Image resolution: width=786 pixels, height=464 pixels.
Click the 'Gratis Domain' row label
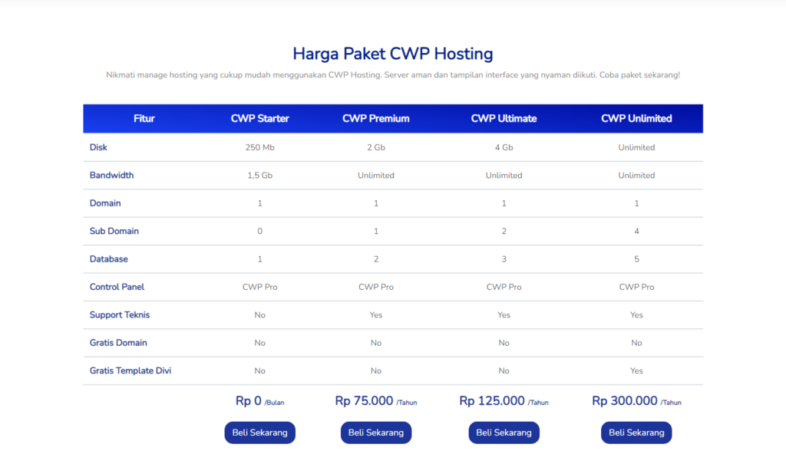pyautogui.click(x=118, y=343)
